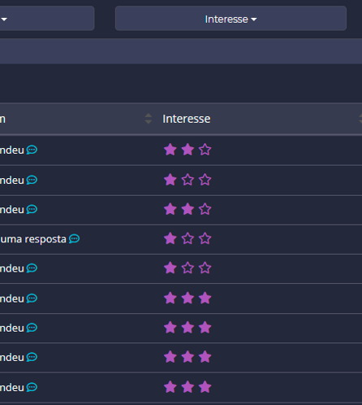Click the wide search bar below filters
The height and width of the screenshot is (405, 362).
[x=181, y=51]
